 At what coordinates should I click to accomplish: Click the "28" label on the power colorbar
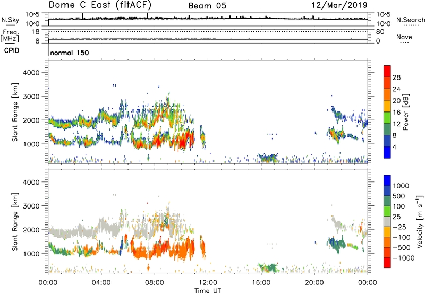pos(396,77)
